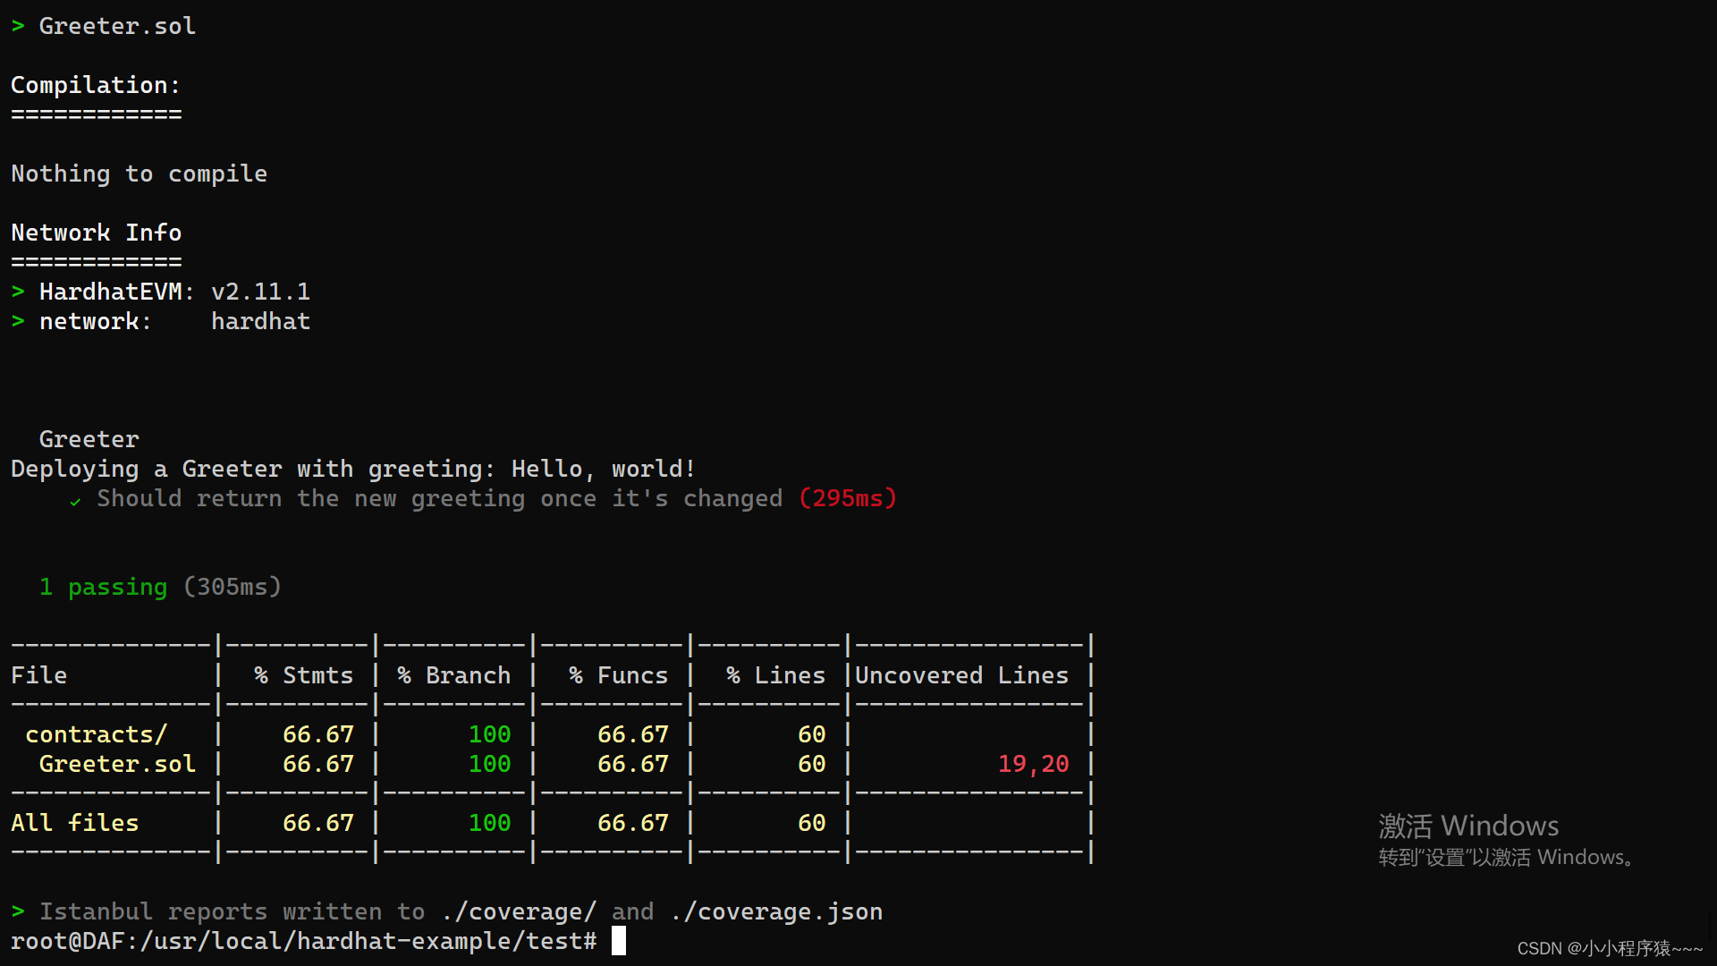
Task: Click % Funcs value in All files row
Action: click(632, 823)
